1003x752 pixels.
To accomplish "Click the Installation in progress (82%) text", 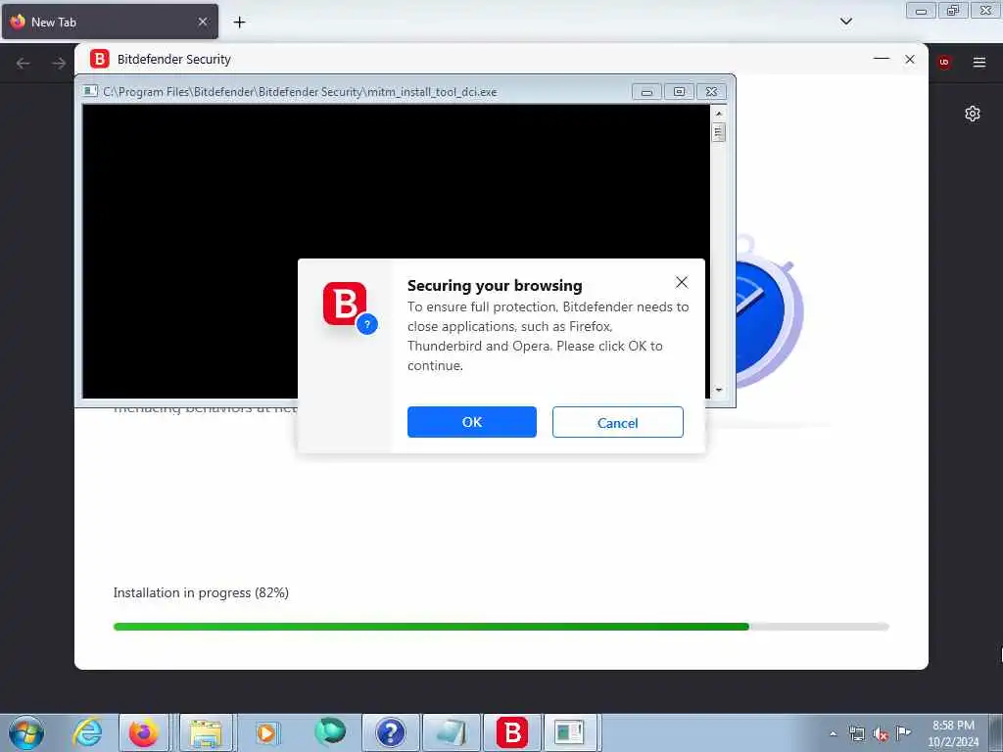I will (201, 592).
